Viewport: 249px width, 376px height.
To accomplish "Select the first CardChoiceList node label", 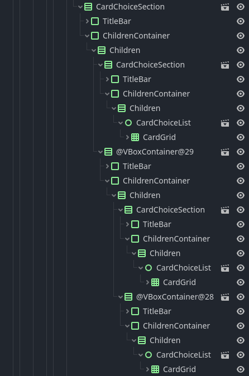I will coord(164,123).
